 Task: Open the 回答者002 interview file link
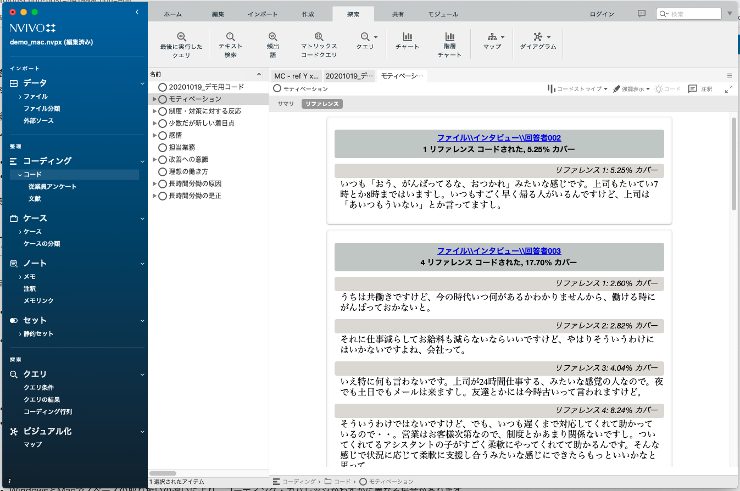(x=499, y=138)
